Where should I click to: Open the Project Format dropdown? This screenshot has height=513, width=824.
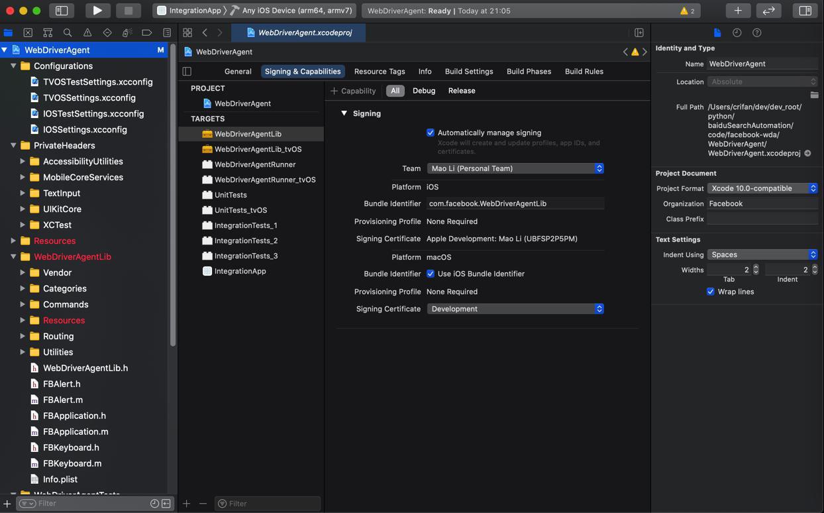pyautogui.click(x=762, y=188)
